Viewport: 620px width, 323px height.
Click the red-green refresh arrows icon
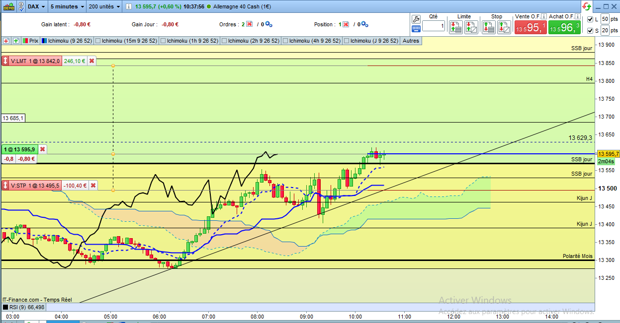(586, 6)
